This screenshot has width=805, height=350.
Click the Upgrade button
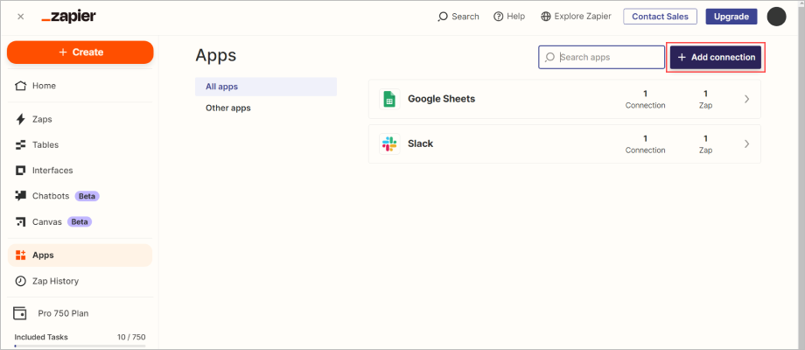click(x=731, y=17)
